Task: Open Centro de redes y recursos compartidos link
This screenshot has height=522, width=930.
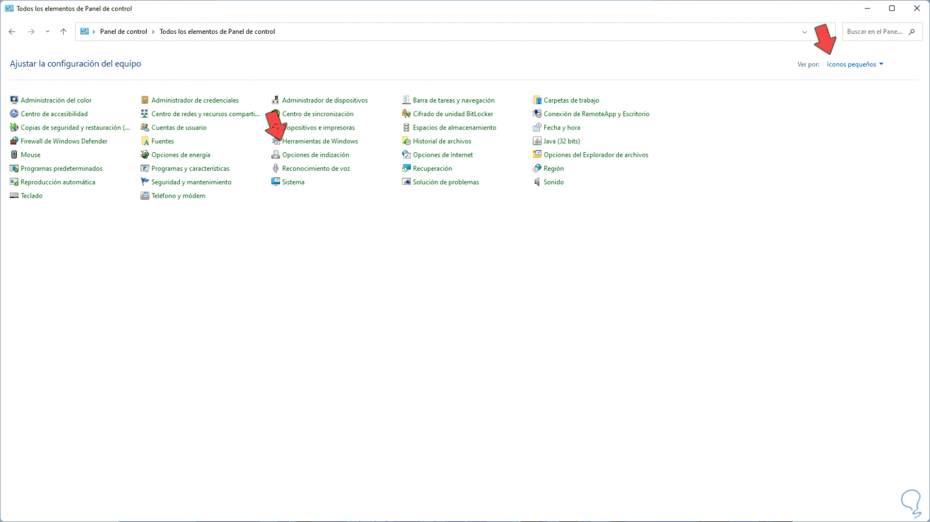Action: (205, 114)
